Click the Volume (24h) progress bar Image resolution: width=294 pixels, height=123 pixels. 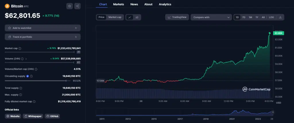click(x=40, y=62)
